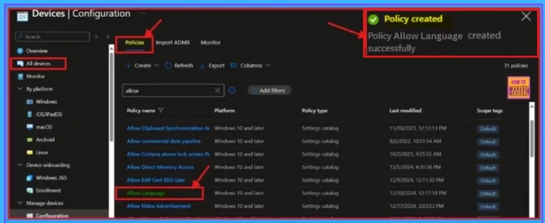This screenshot has width=545, height=223.
Task: Open the Enrollment icon entry
Action: (x=30, y=191)
